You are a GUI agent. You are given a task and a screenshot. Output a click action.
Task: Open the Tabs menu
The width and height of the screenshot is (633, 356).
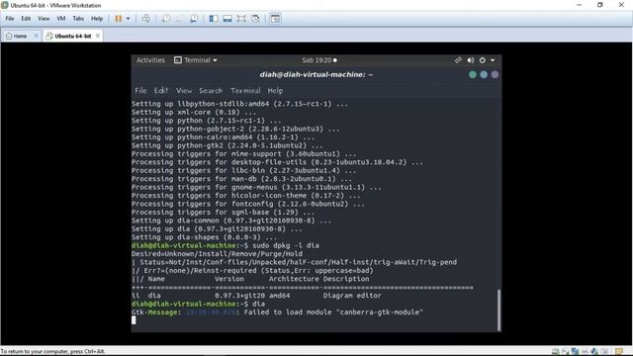pyautogui.click(x=78, y=19)
